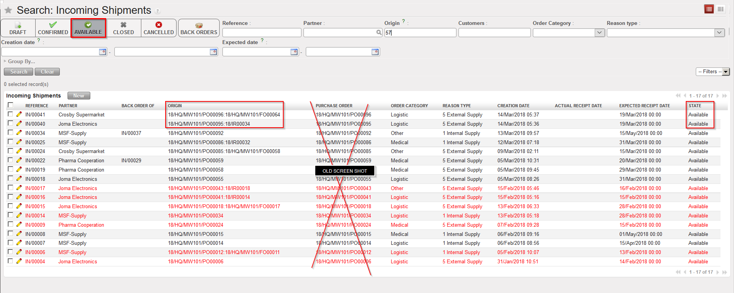The height and width of the screenshot is (293, 734).
Task: Select the BACK ORDERS filter
Action: tap(199, 28)
